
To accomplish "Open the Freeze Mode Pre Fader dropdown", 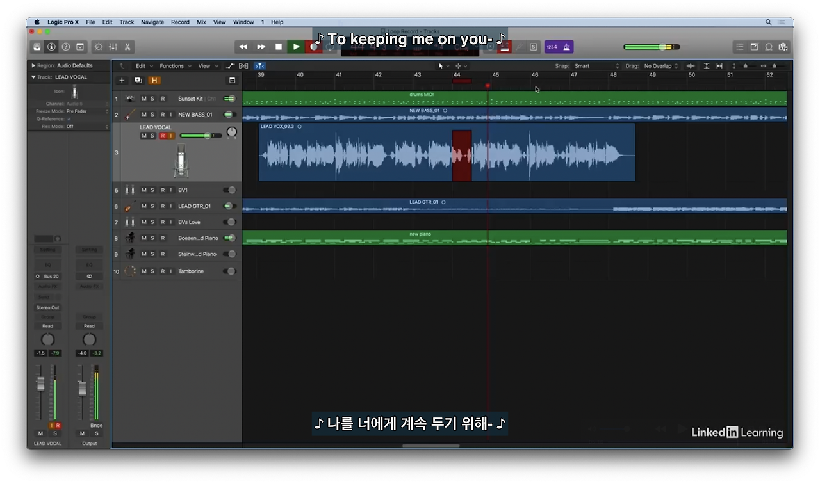I will coord(87,111).
